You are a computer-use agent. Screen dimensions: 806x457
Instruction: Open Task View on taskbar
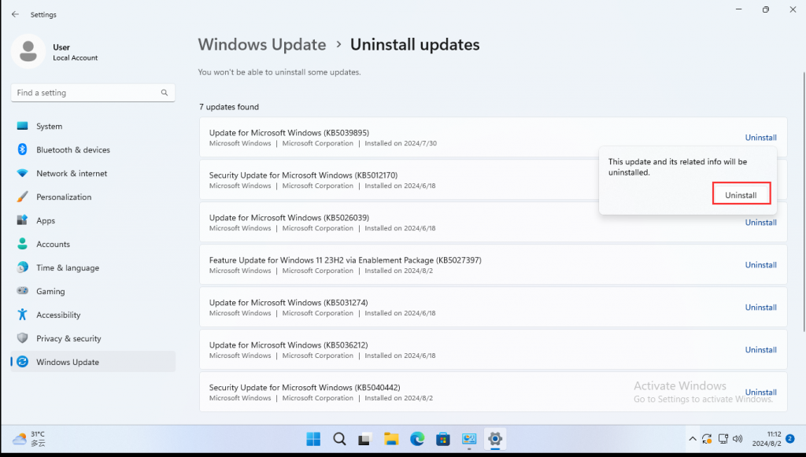coord(365,439)
